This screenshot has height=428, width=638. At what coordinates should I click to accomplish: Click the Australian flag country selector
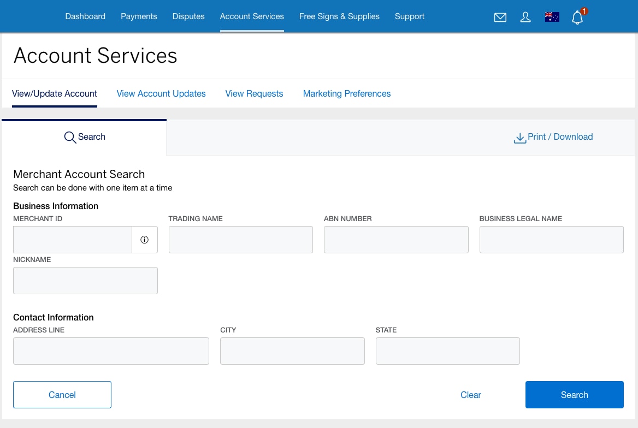pos(552,17)
